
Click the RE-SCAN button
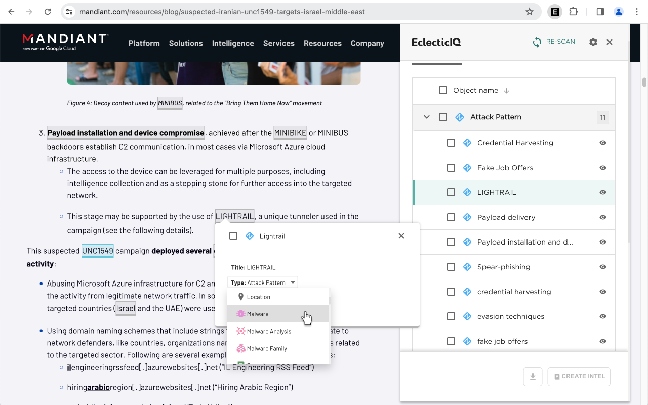click(554, 42)
